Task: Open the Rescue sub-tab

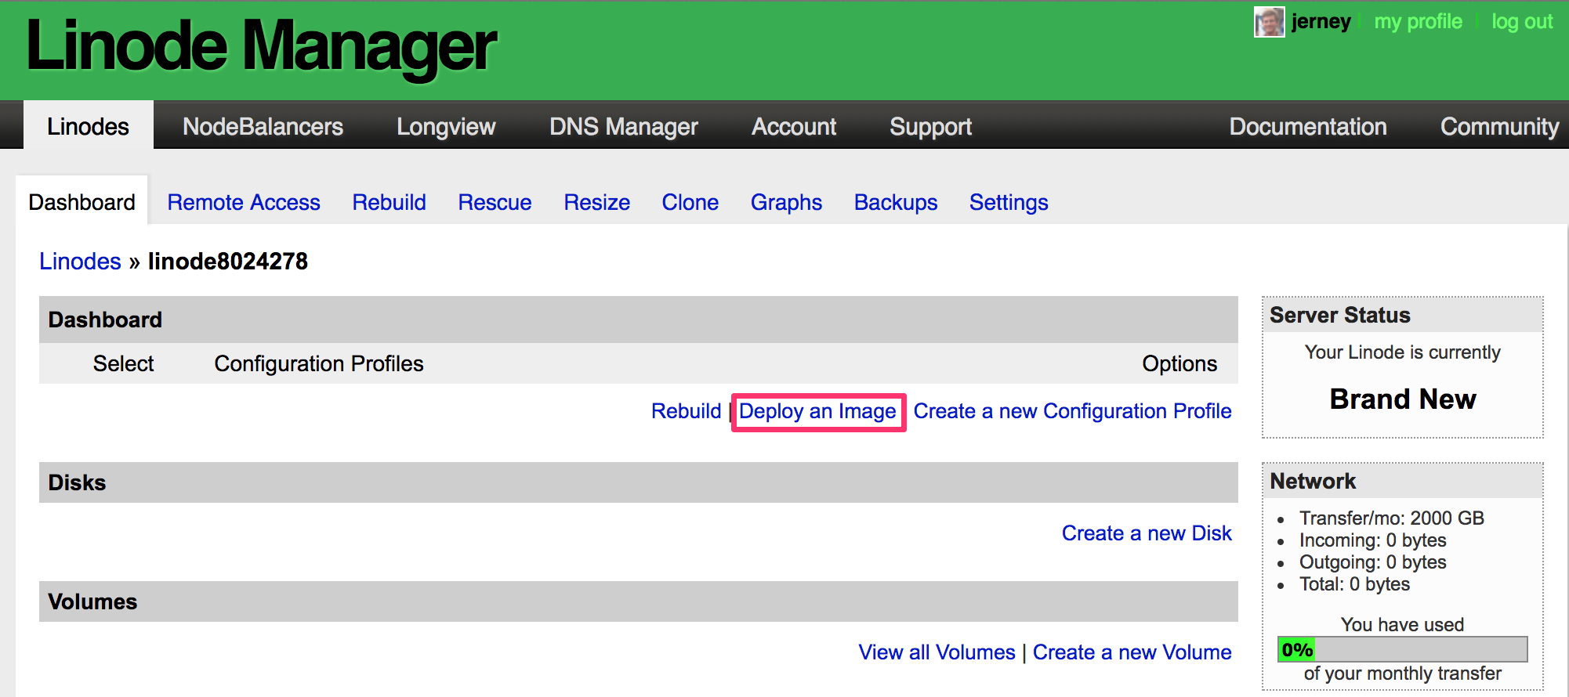Action: pyautogui.click(x=495, y=202)
